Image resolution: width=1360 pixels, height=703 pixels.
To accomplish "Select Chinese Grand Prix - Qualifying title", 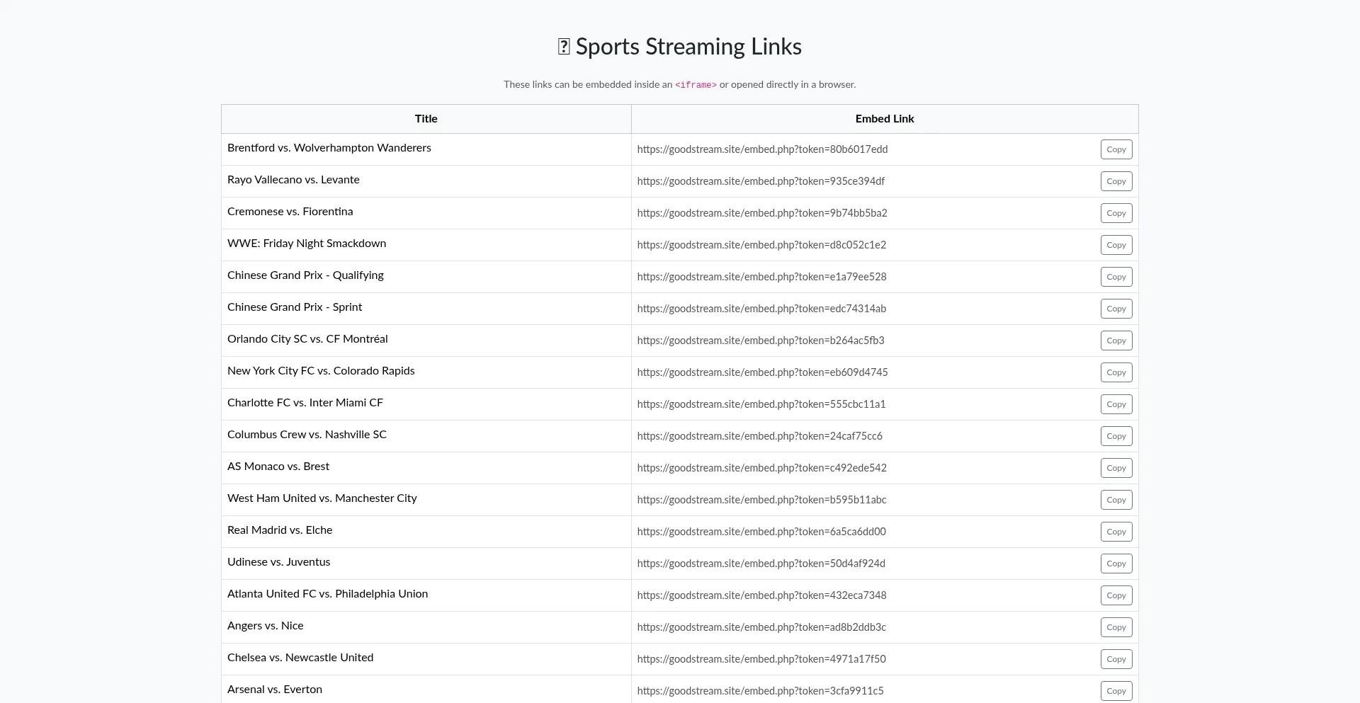I will pyautogui.click(x=305, y=275).
